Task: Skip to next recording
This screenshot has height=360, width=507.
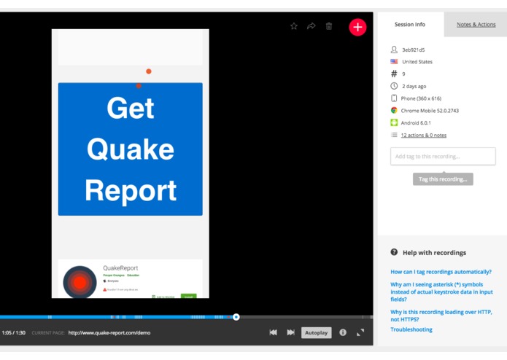Action: 290,332
